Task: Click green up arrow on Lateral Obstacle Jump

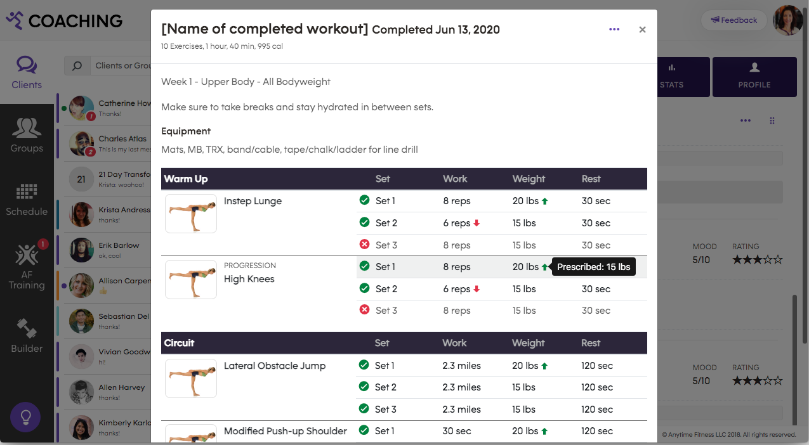Action: (x=544, y=366)
